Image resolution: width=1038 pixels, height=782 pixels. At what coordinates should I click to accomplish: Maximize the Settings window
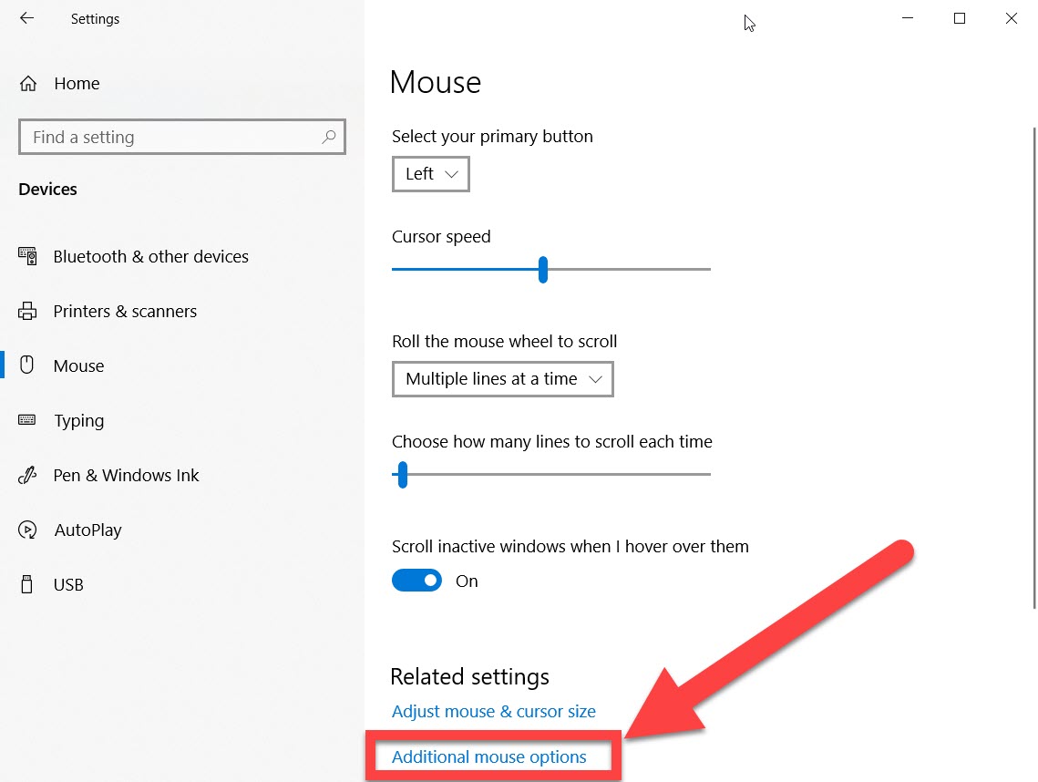pos(960,18)
